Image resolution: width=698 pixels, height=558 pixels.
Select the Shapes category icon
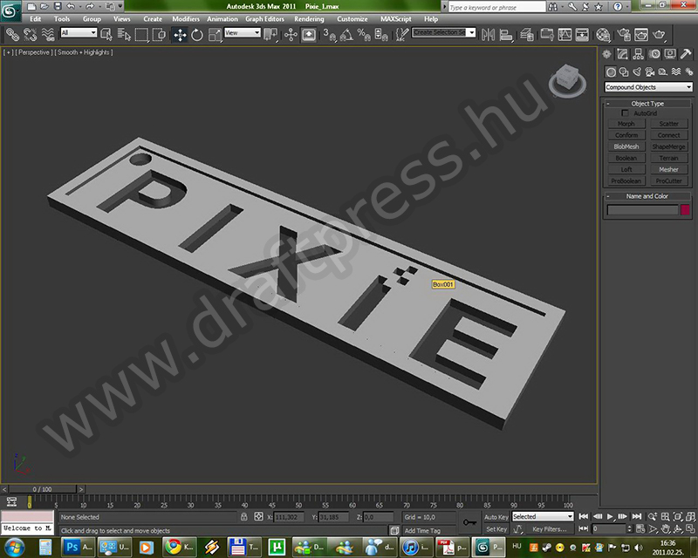click(x=624, y=71)
